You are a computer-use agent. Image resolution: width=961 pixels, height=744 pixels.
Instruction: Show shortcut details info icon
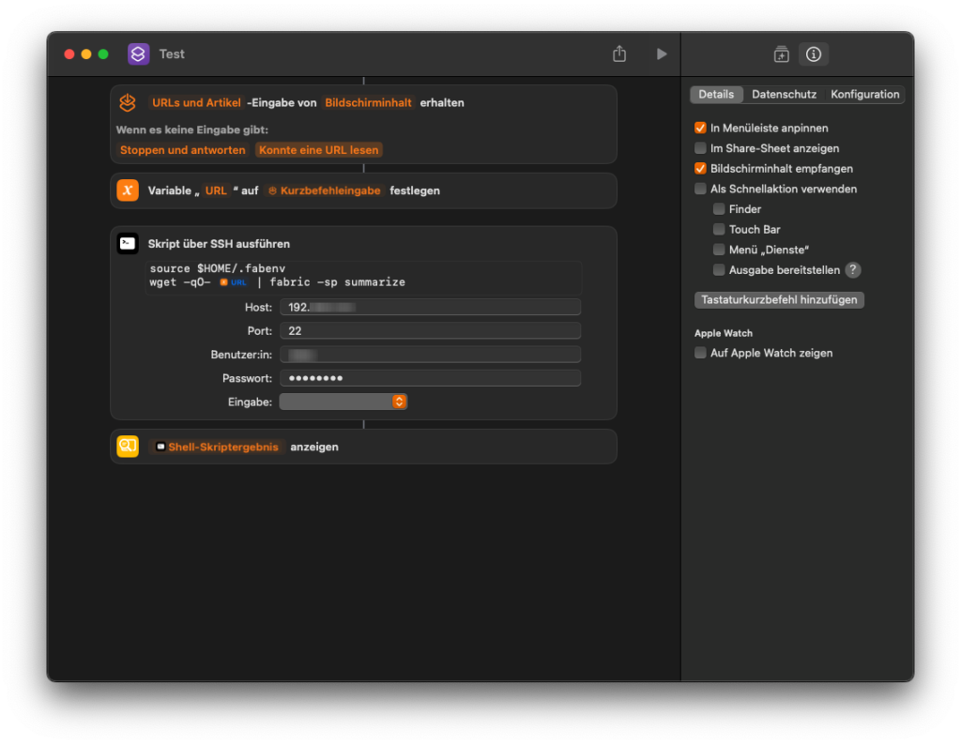pyautogui.click(x=814, y=53)
